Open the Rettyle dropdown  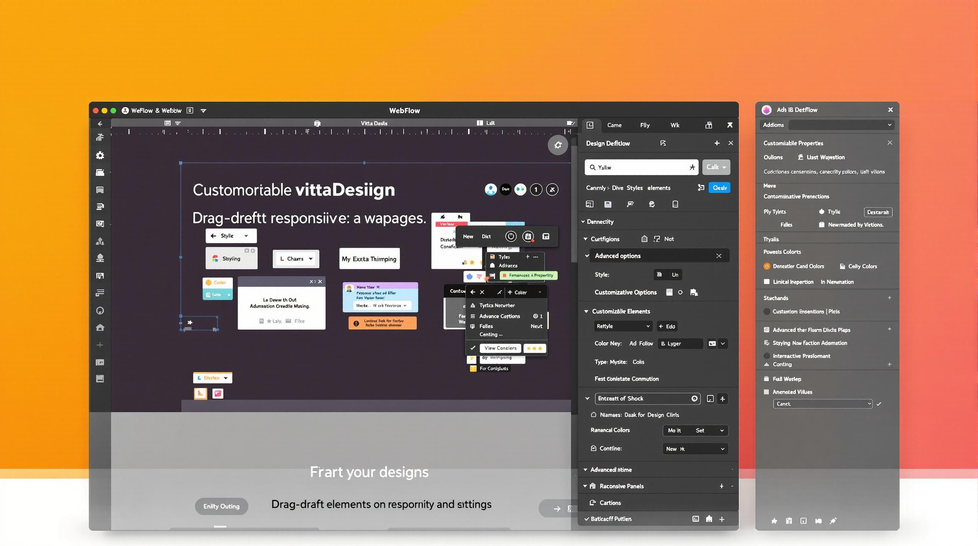[x=623, y=326]
